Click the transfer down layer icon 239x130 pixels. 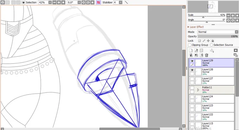[x=191, y=55]
